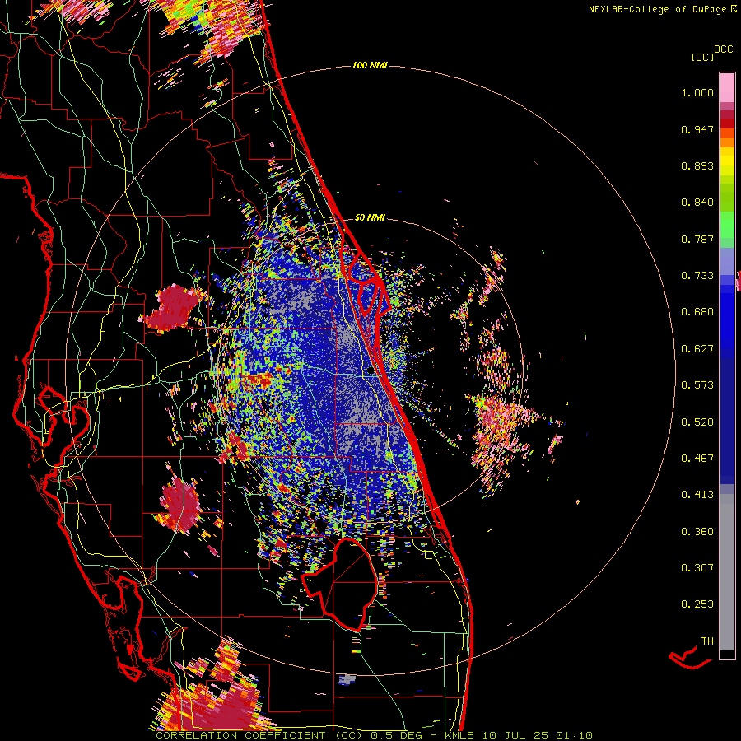Click the 0.413 color scale value
The width and height of the screenshot is (741, 741).
pos(697,495)
